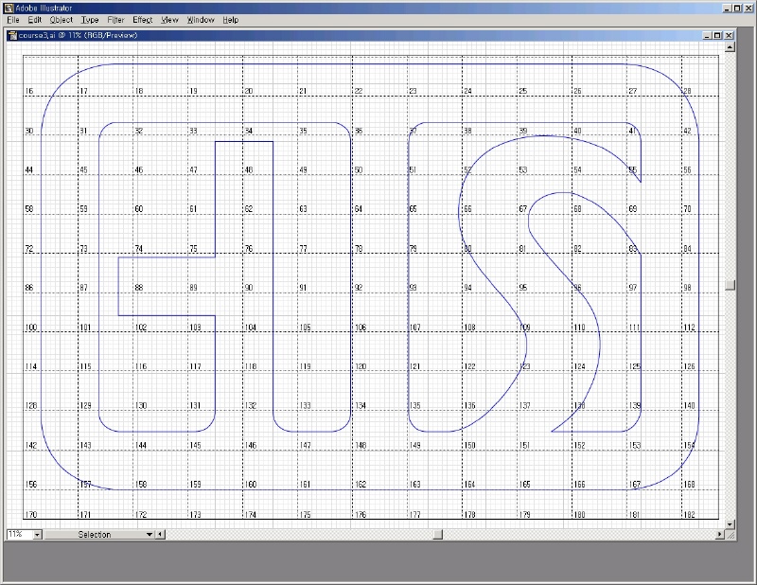Click grid label 74
The height and width of the screenshot is (585, 757).
pos(139,249)
